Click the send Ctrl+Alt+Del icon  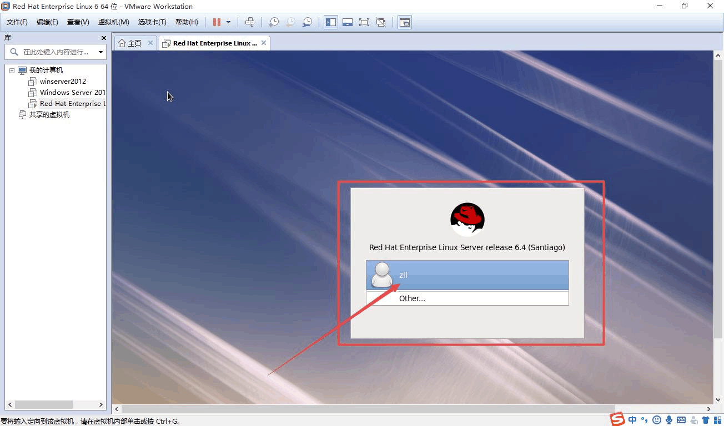[x=250, y=22]
